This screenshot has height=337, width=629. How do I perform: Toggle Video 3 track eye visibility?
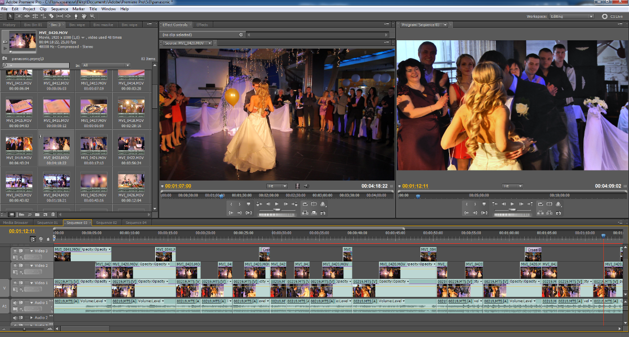15,251
